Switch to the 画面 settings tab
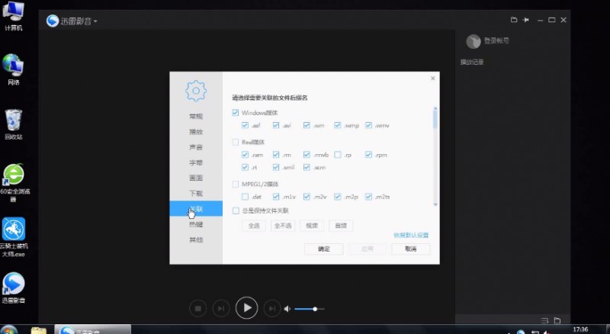This screenshot has height=334, width=610. pyautogui.click(x=196, y=178)
